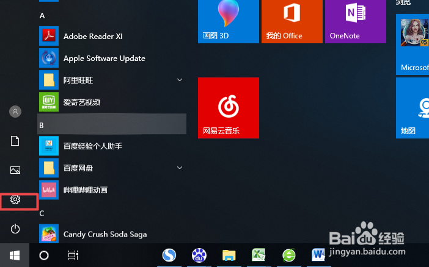Open the 百度网盘 folder entry

(x=112, y=168)
